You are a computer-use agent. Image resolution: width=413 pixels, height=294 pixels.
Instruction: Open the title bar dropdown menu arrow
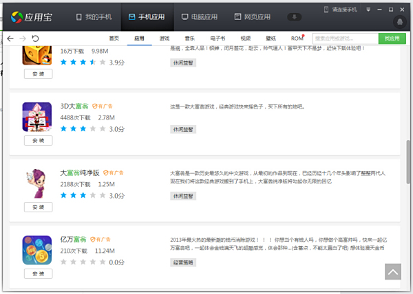coord(368,10)
